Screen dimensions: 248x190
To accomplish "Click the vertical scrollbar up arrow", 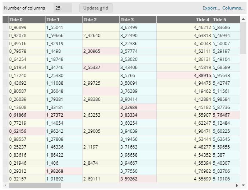I will coord(243,19).
